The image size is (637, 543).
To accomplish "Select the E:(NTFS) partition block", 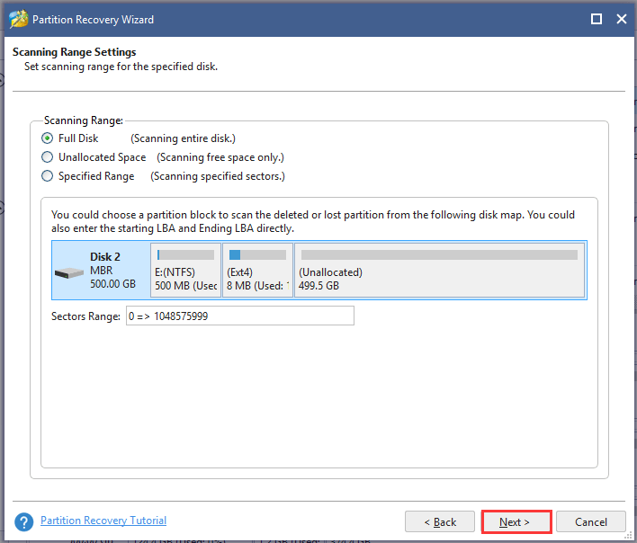I will tap(185, 271).
